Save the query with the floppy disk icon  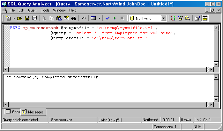(x=27, y=19)
